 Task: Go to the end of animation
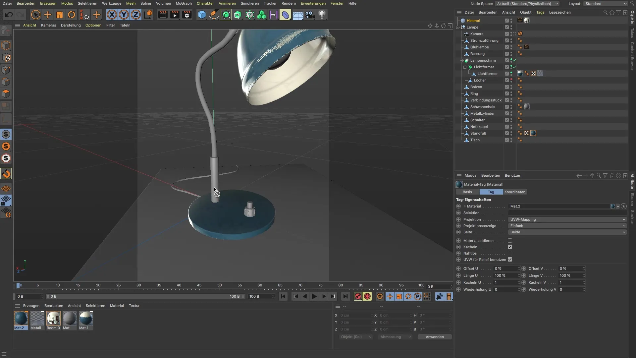click(x=345, y=296)
